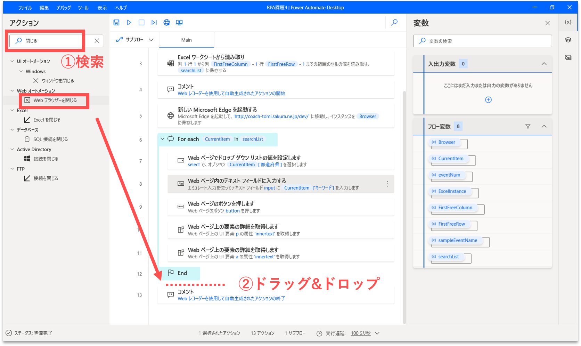The width and height of the screenshot is (581, 346).
Task: Open the デバッグ menu
Action: click(64, 8)
